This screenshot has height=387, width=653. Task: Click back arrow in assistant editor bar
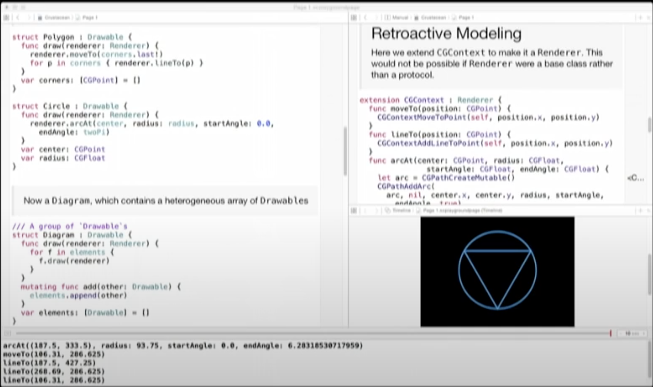pyautogui.click(x=366, y=18)
